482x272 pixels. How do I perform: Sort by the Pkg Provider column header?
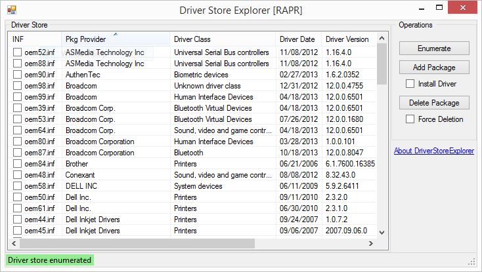(116, 39)
